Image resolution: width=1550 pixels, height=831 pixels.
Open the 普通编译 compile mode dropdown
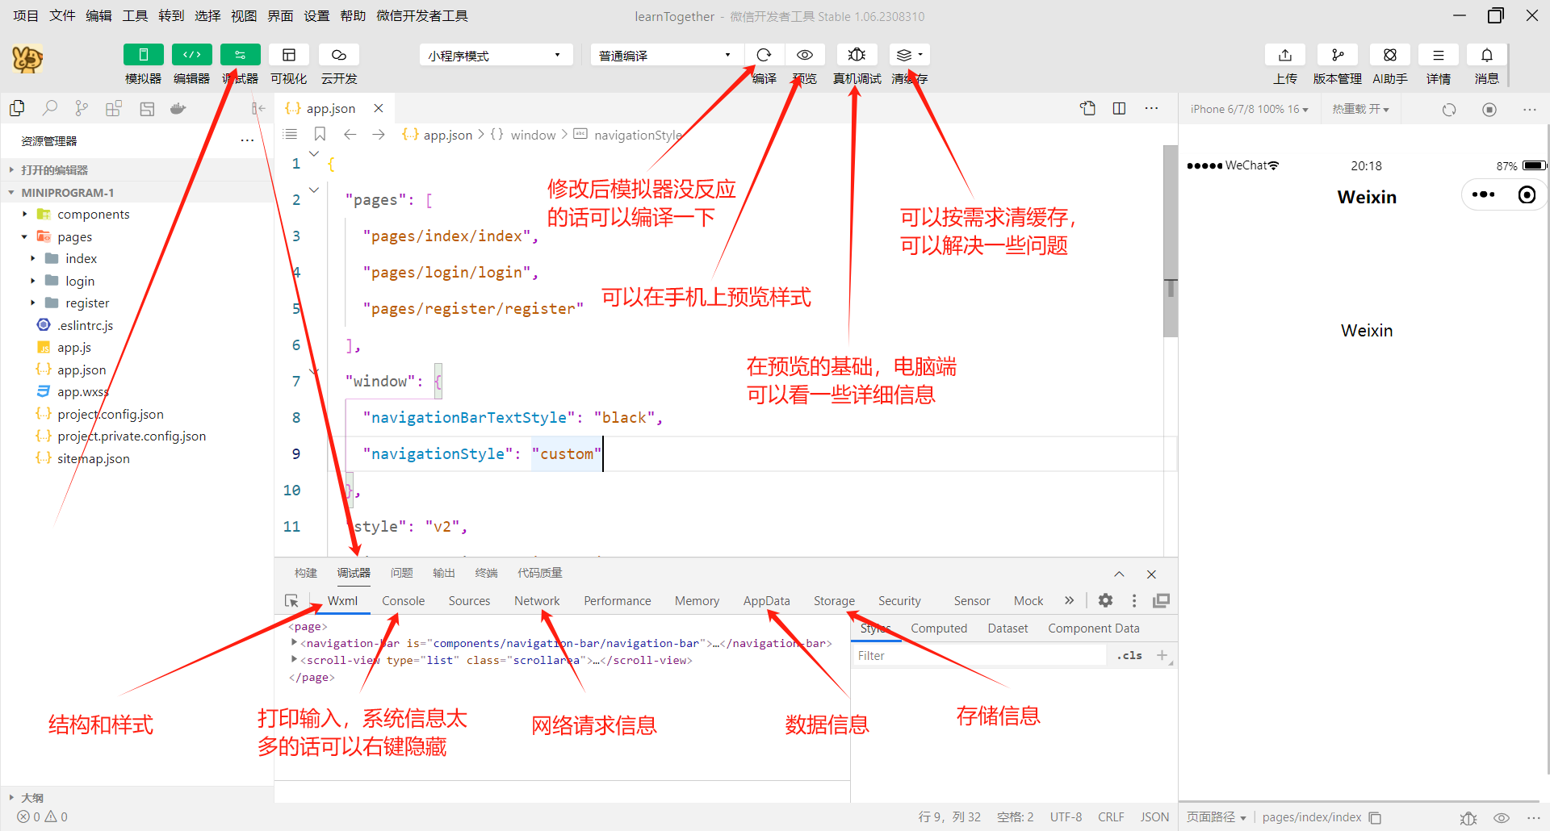click(x=667, y=55)
